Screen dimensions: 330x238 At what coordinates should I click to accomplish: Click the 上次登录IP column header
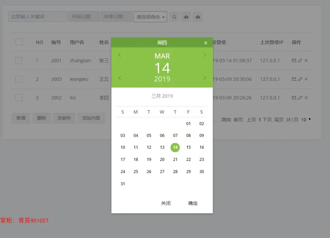272,42
